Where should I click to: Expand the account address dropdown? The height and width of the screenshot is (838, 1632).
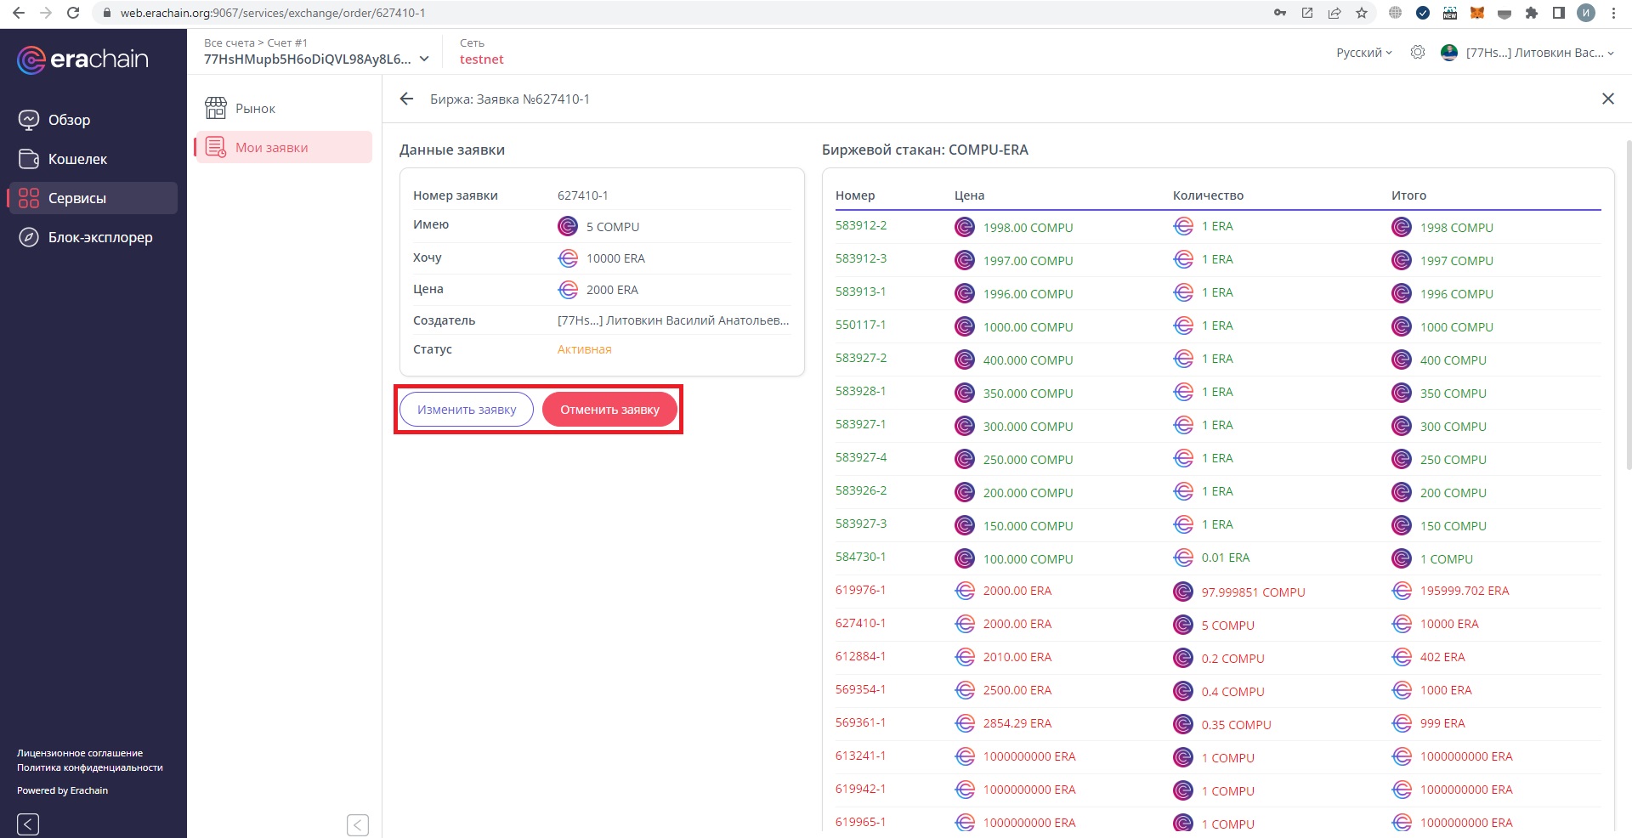point(424,59)
